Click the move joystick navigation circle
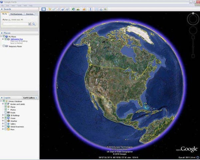The height and width of the screenshot is (160, 200). pyautogui.click(x=193, y=30)
